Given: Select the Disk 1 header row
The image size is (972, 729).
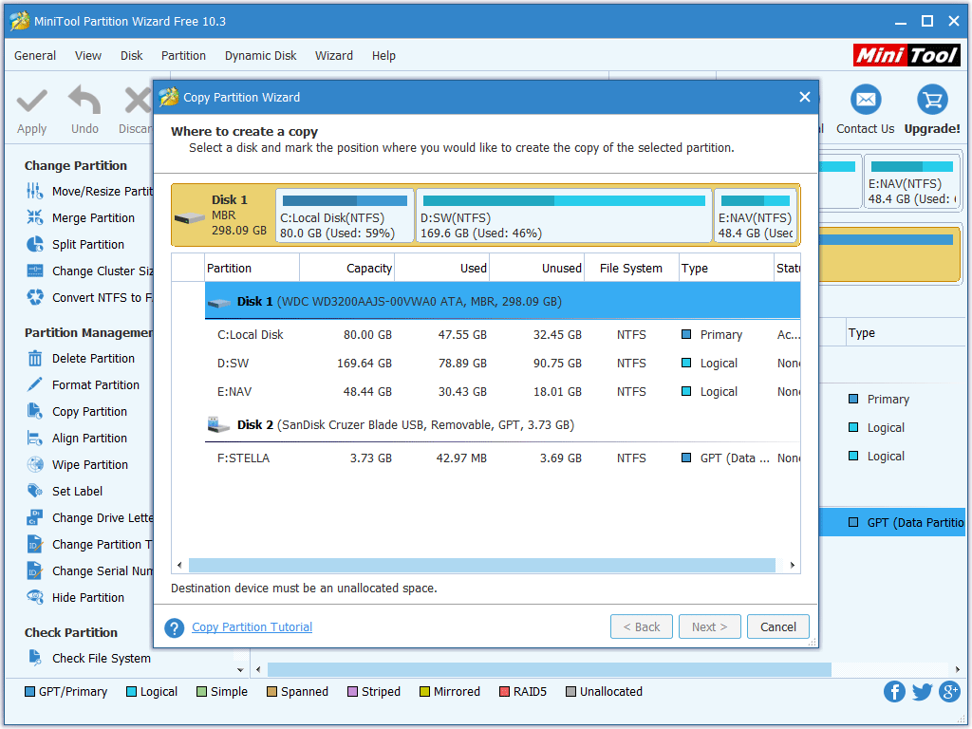Looking at the screenshot, I should pos(502,301).
